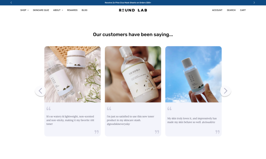
Task: Open the Skincare Quiz page
Action: tap(41, 10)
